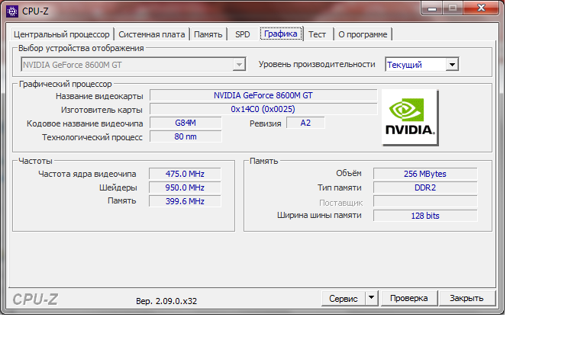Click the Уровень производительности label
Screen dimensions: 568x346
(x=317, y=64)
